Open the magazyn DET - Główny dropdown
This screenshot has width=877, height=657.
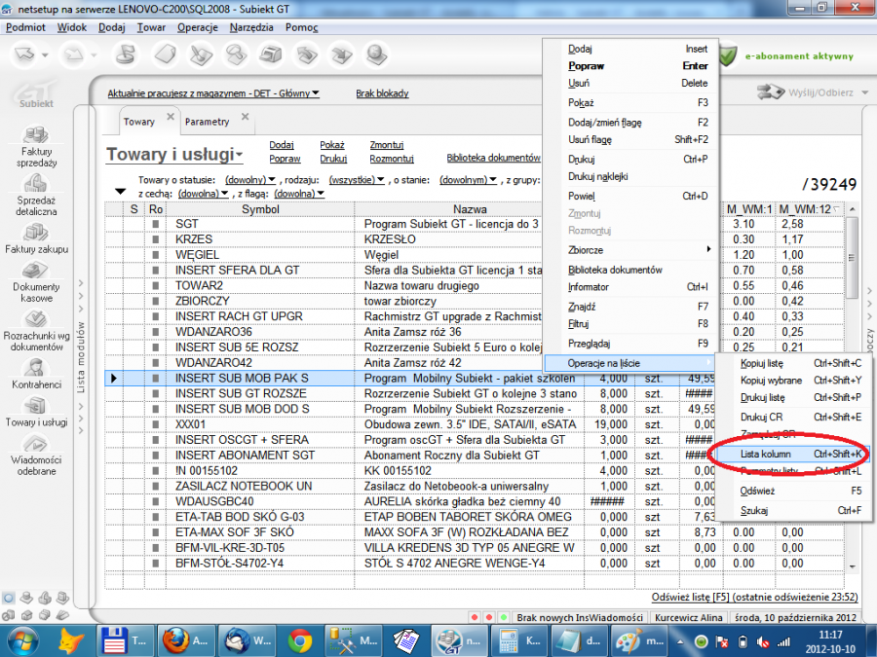coord(213,93)
